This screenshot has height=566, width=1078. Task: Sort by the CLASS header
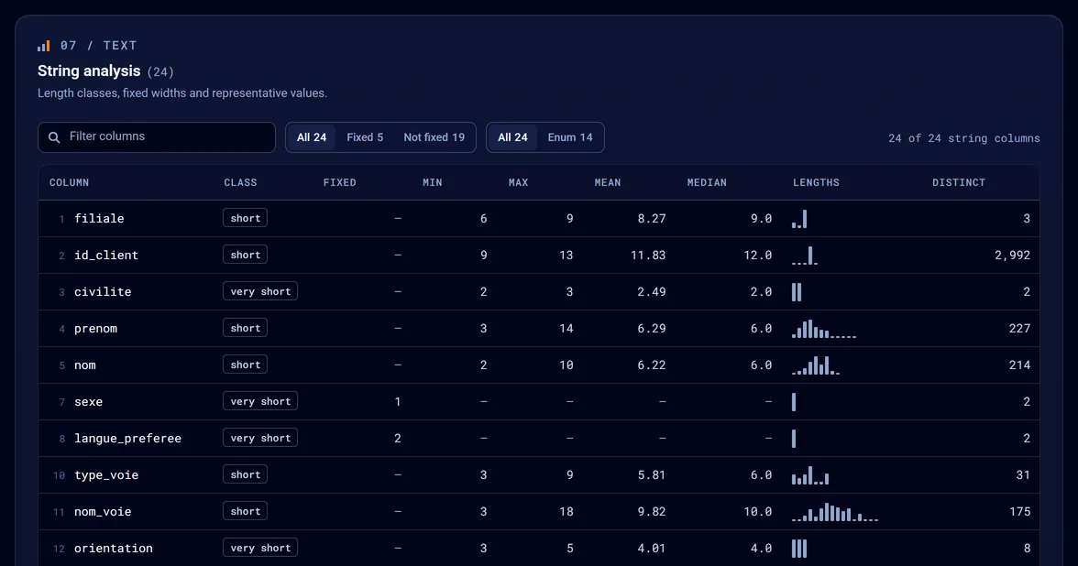[240, 183]
